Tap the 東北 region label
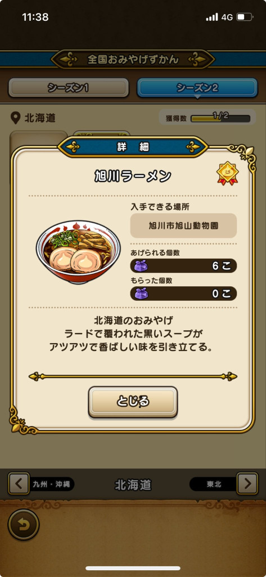The image size is (266, 577). tap(214, 484)
